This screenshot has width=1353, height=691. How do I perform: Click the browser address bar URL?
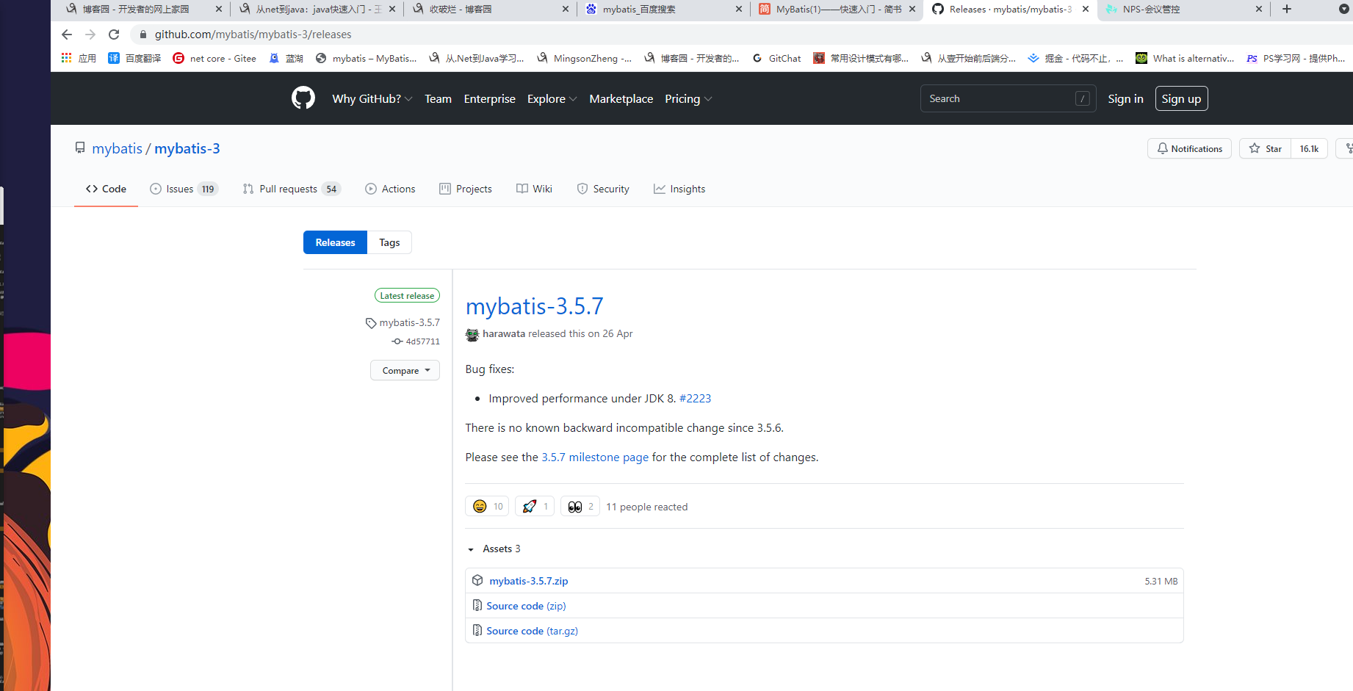pos(253,35)
